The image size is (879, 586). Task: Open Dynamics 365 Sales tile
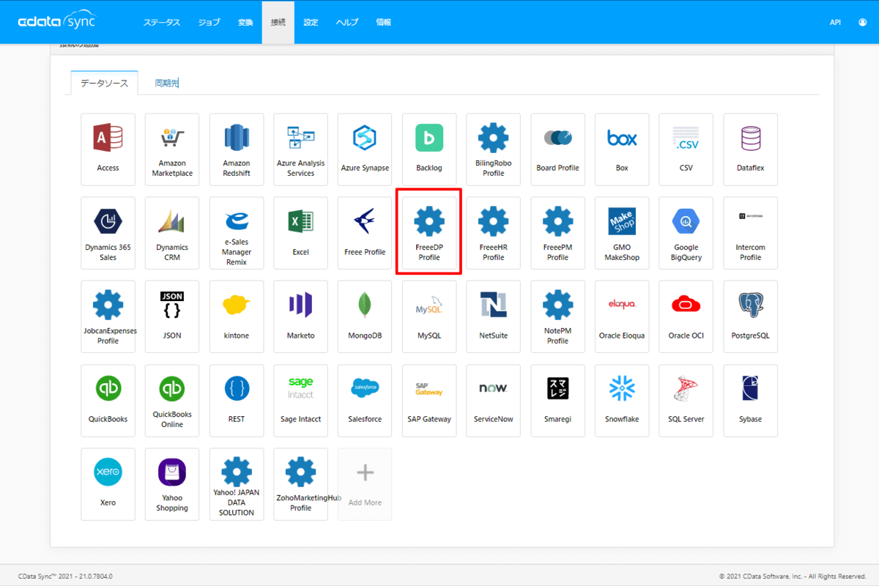tap(108, 233)
